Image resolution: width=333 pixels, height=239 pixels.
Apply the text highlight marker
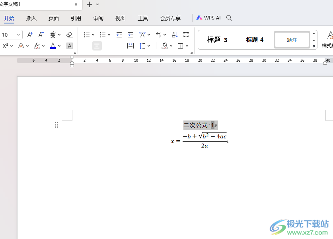[x=37, y=46]
